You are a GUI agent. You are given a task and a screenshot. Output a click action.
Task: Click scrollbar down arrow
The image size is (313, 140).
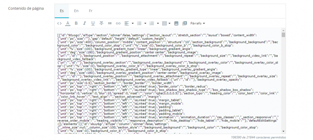point(284,131)
